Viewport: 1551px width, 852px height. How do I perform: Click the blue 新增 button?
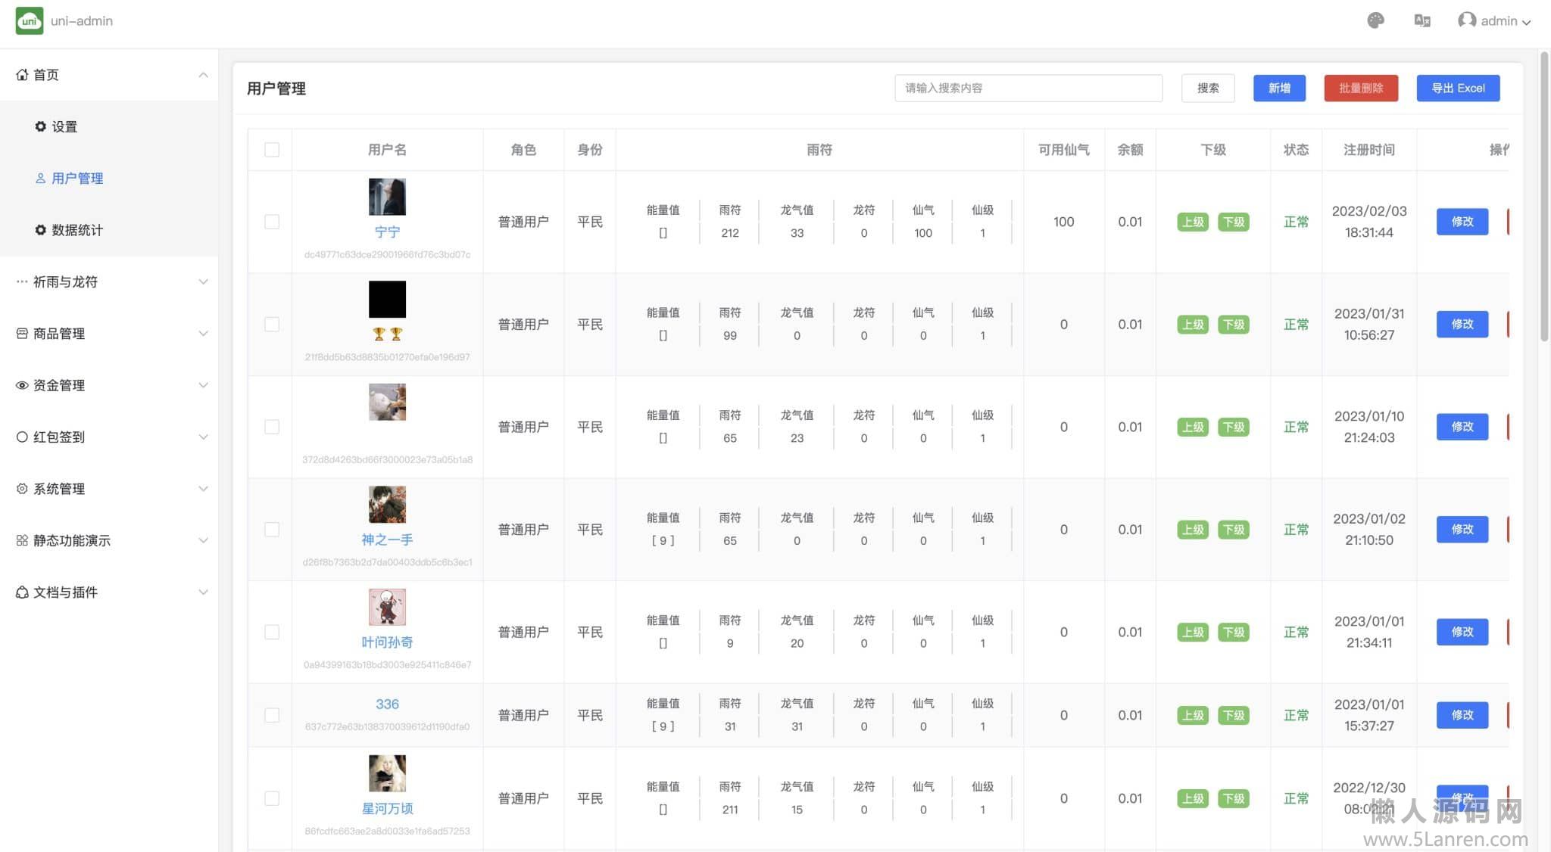(x=1279, y=88)
